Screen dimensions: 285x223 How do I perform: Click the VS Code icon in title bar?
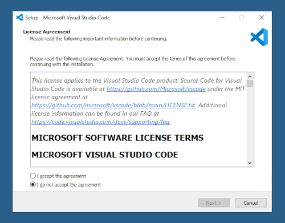click(x=19, y=18)
